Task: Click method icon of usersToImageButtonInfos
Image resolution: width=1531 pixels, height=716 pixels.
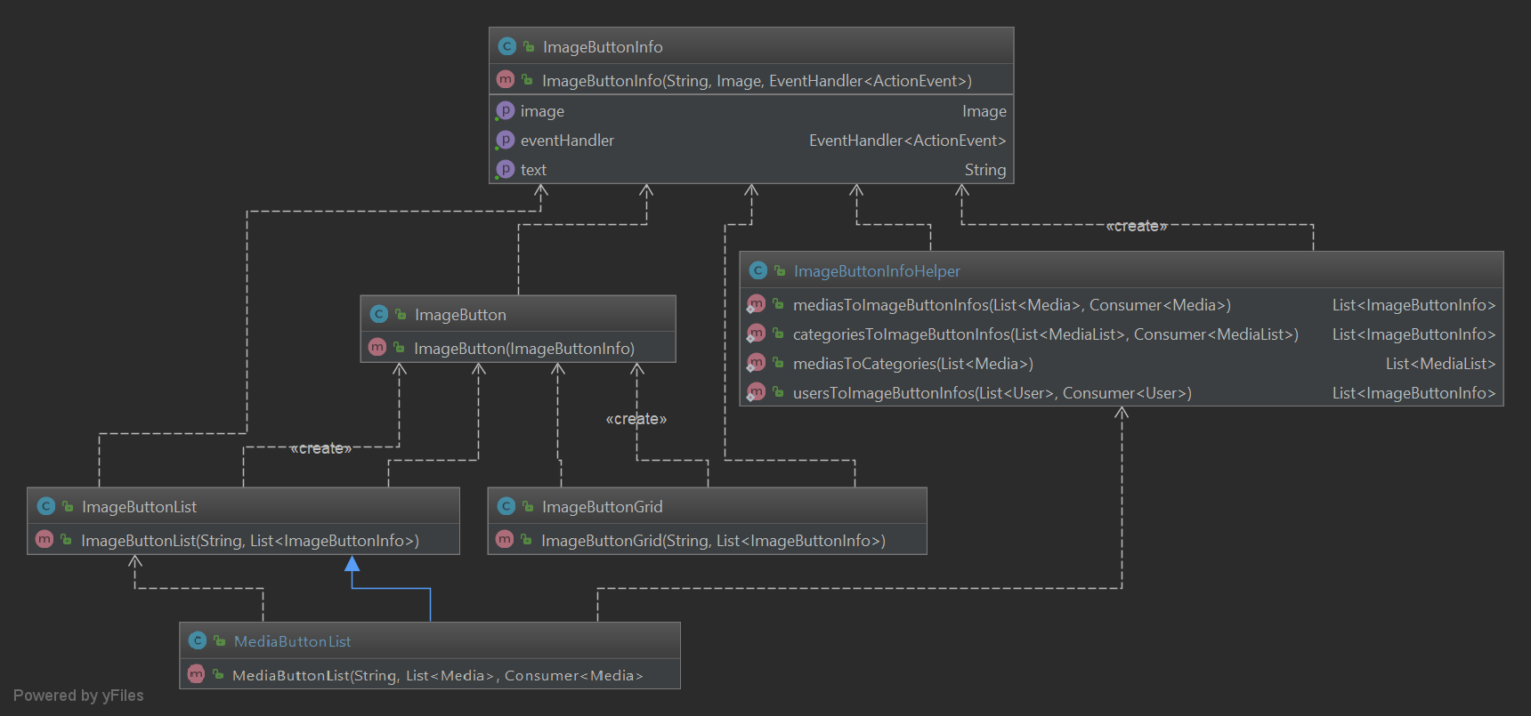Action: tap(756, 392)
